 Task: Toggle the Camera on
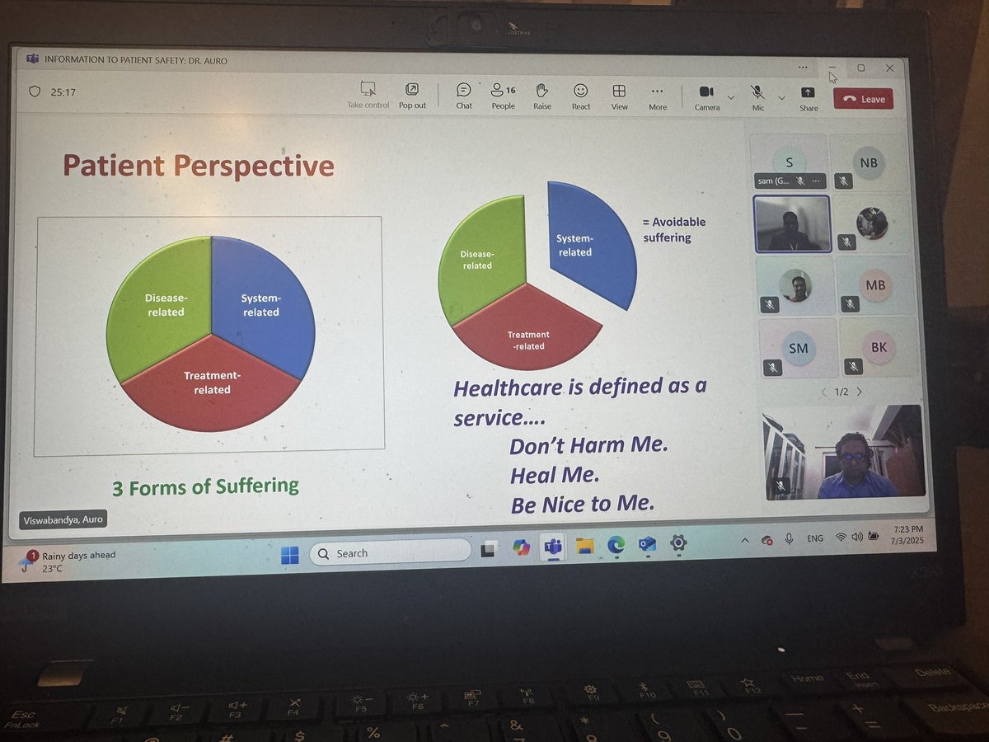[707, 97]
